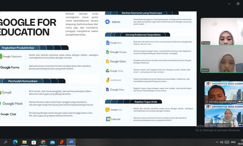Select alya's participant video tile
This screenshot has height=146, width=243.
222,31
